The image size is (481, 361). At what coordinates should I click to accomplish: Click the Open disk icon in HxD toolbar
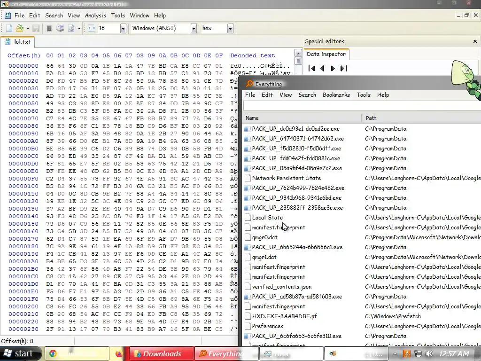[x=60, y=28]
